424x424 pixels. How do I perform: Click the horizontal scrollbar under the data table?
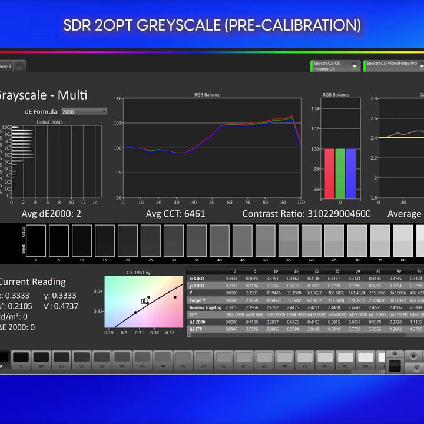(x=297, y=335)
